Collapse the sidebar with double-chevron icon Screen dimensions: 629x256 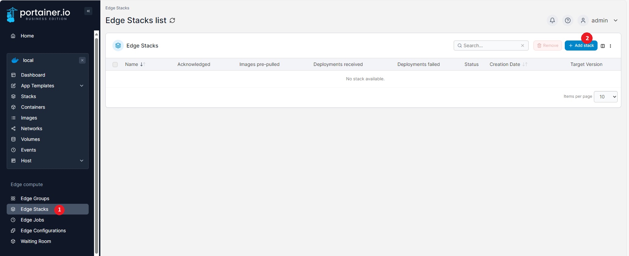[x=88, y=11]
